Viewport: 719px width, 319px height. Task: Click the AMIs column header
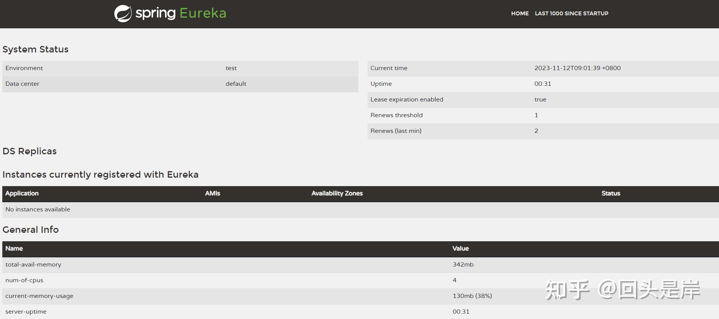[212, 193]
